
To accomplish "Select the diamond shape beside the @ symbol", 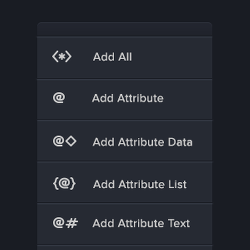I will pyautogui.click(x=71, y=141).
